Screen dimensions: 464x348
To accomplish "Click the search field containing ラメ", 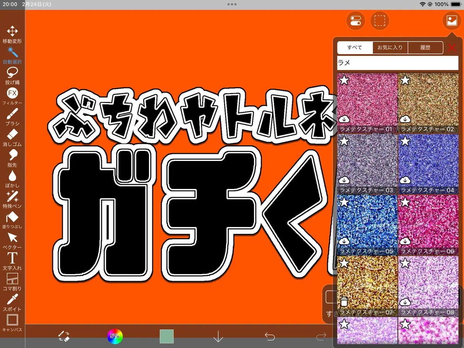I will pyautogui.click(x=397, y=63).
